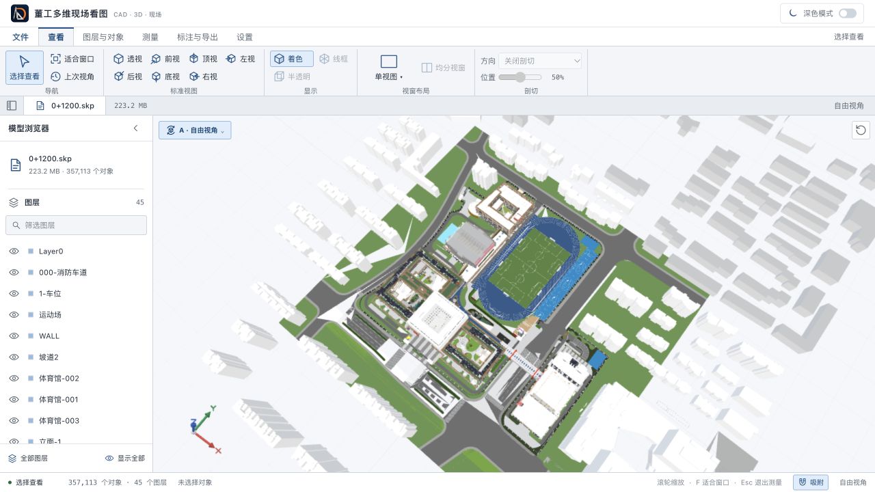Screen dimensions: 875x492
Task: Click the 45 layer count
Action: (x=140, y=202)
